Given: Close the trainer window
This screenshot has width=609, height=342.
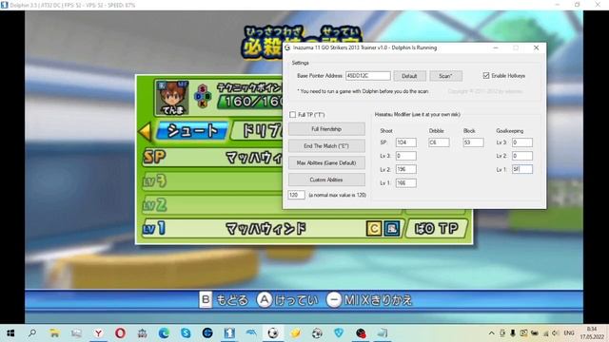Looking at the screenshot, I should (x=536, y=47).
